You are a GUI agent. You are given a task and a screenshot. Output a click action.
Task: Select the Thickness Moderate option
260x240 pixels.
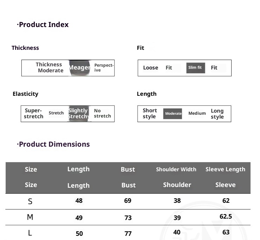click(50, 67)
